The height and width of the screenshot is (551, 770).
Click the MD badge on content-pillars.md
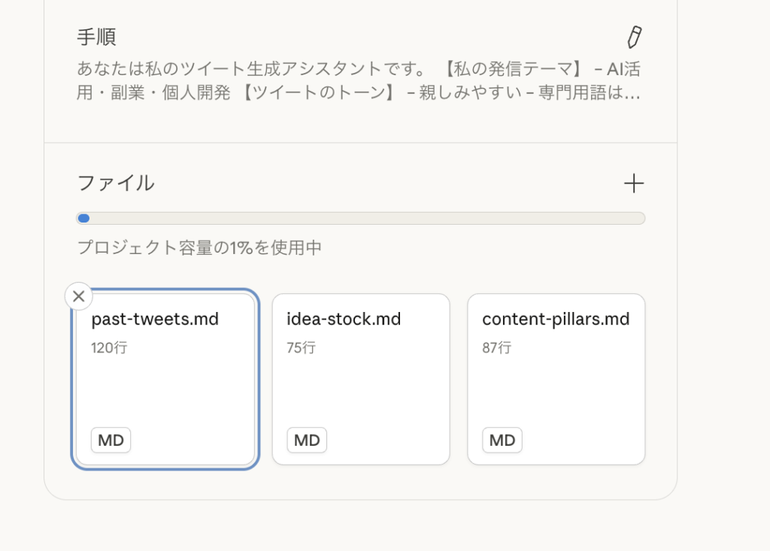coord(502,440)
